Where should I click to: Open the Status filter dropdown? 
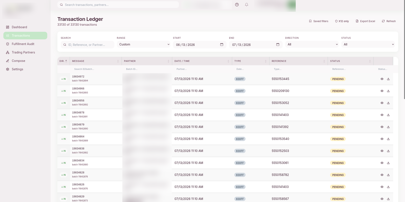point(368,44)
